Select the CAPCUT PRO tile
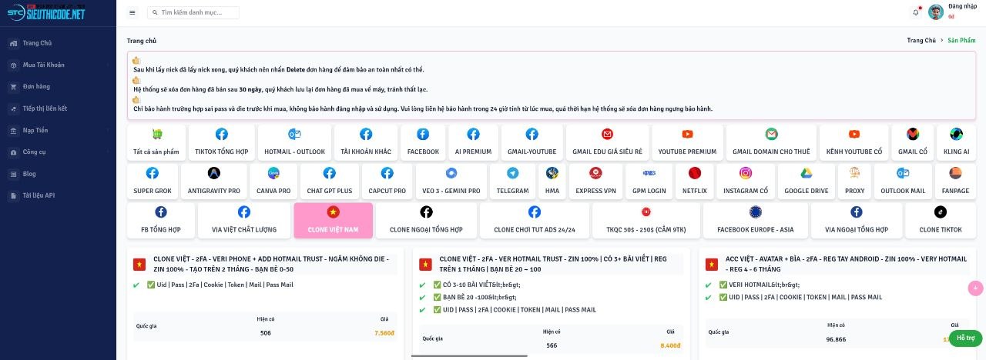Viewport: 986px width, 360px height. pos(387,182)
